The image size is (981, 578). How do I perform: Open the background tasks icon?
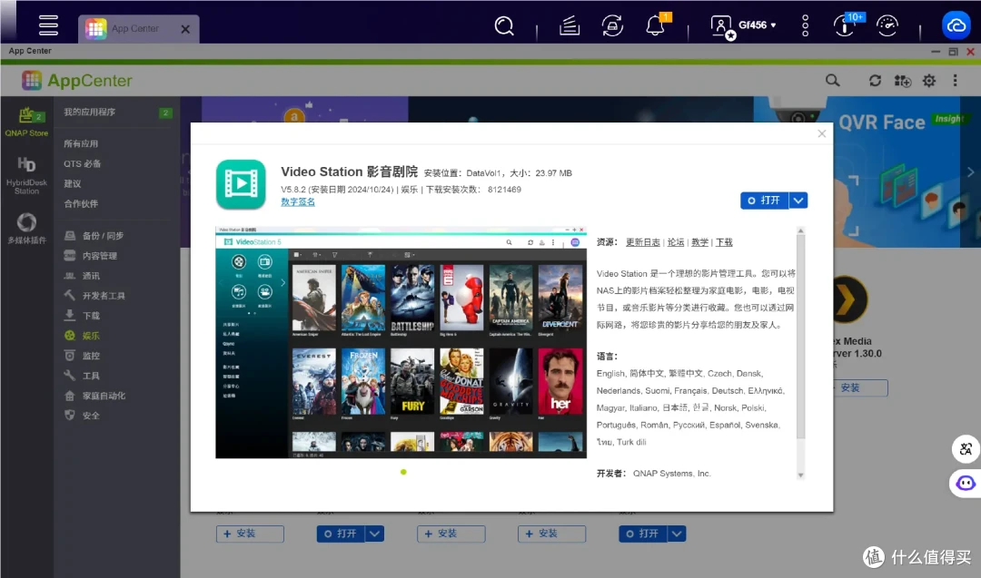click(570, 25)
